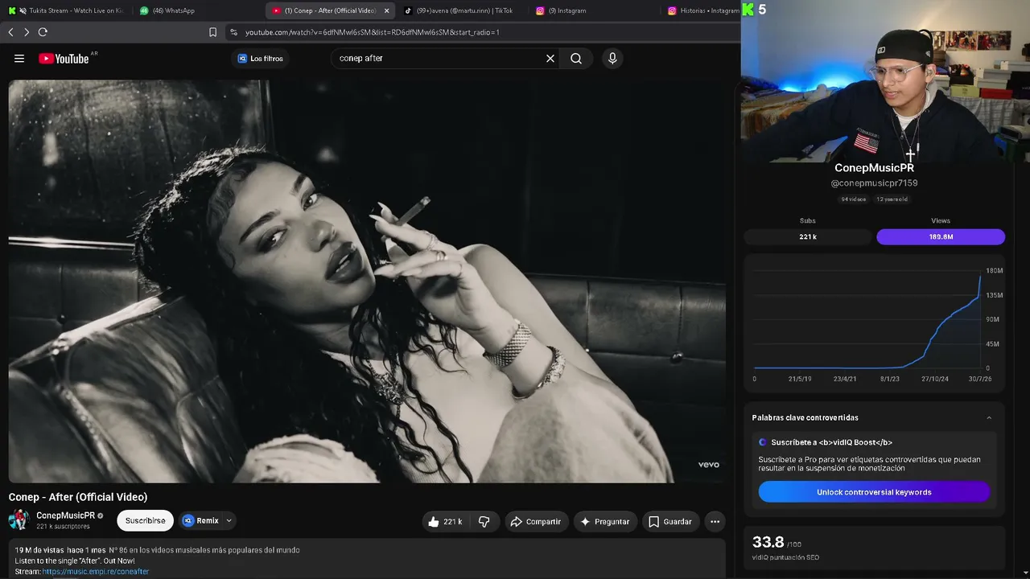
Task: Select the Subs chart toggle (221 k)
Action: [x=808, y=236]
